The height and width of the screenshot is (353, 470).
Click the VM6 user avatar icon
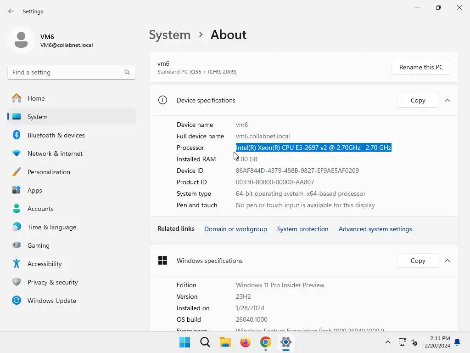[x=21, y=40]
